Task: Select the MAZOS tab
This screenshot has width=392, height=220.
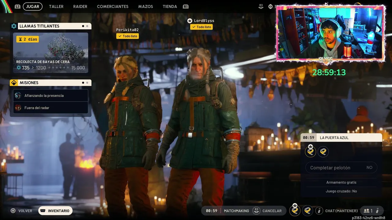Action: coord(145,6)
